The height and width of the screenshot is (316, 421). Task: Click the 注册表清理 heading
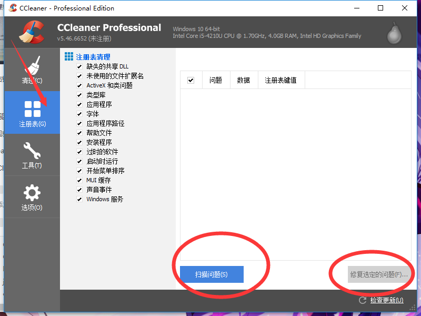pos(93,57)
